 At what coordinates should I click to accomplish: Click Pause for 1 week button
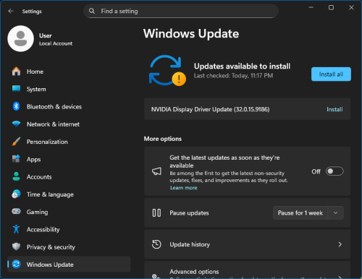click(x=300, y=213)
